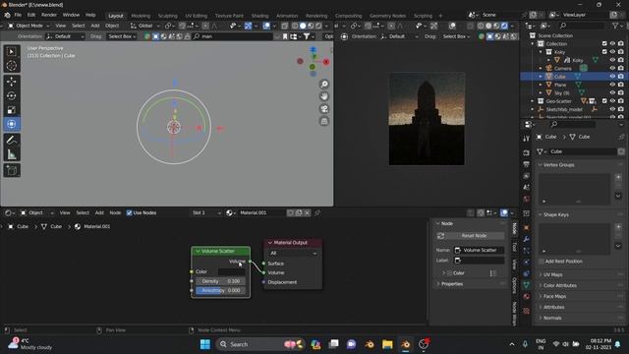Open the Slot 1 material slot dropdown
The width and height of the screenshot is (629, 354).
coord(206,212)
